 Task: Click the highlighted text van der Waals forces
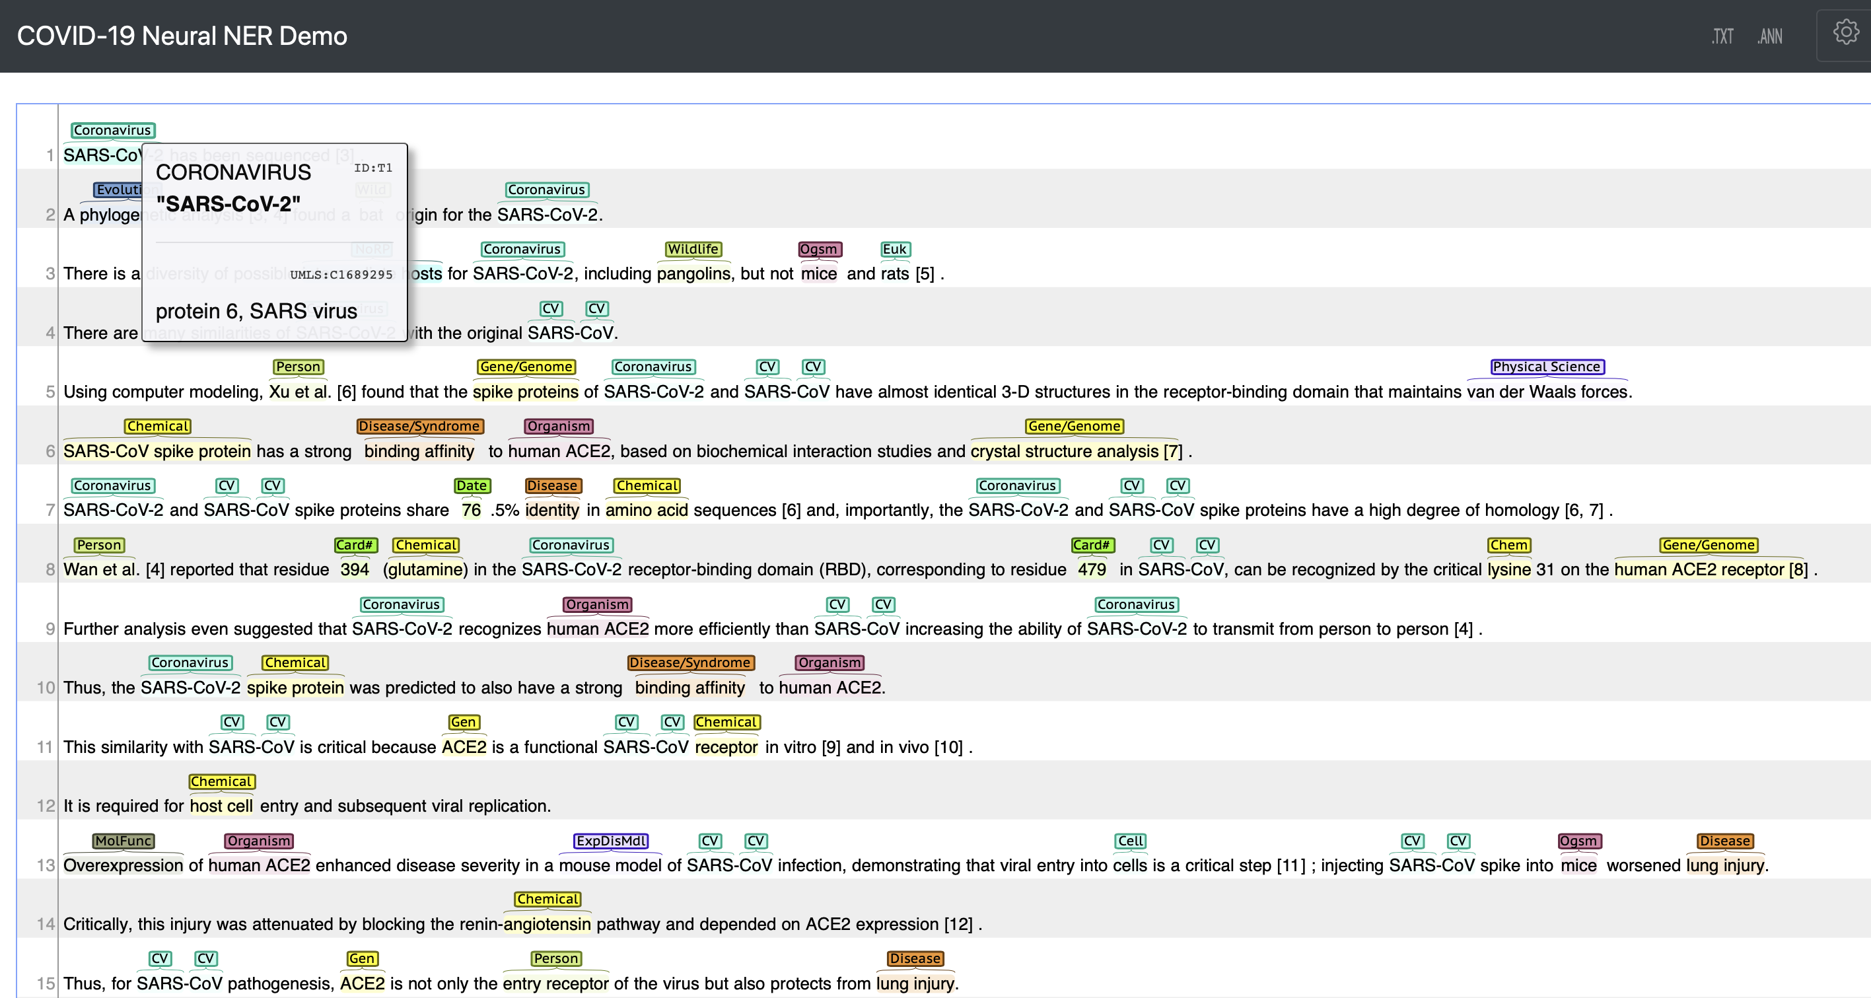coord(1547,392)
